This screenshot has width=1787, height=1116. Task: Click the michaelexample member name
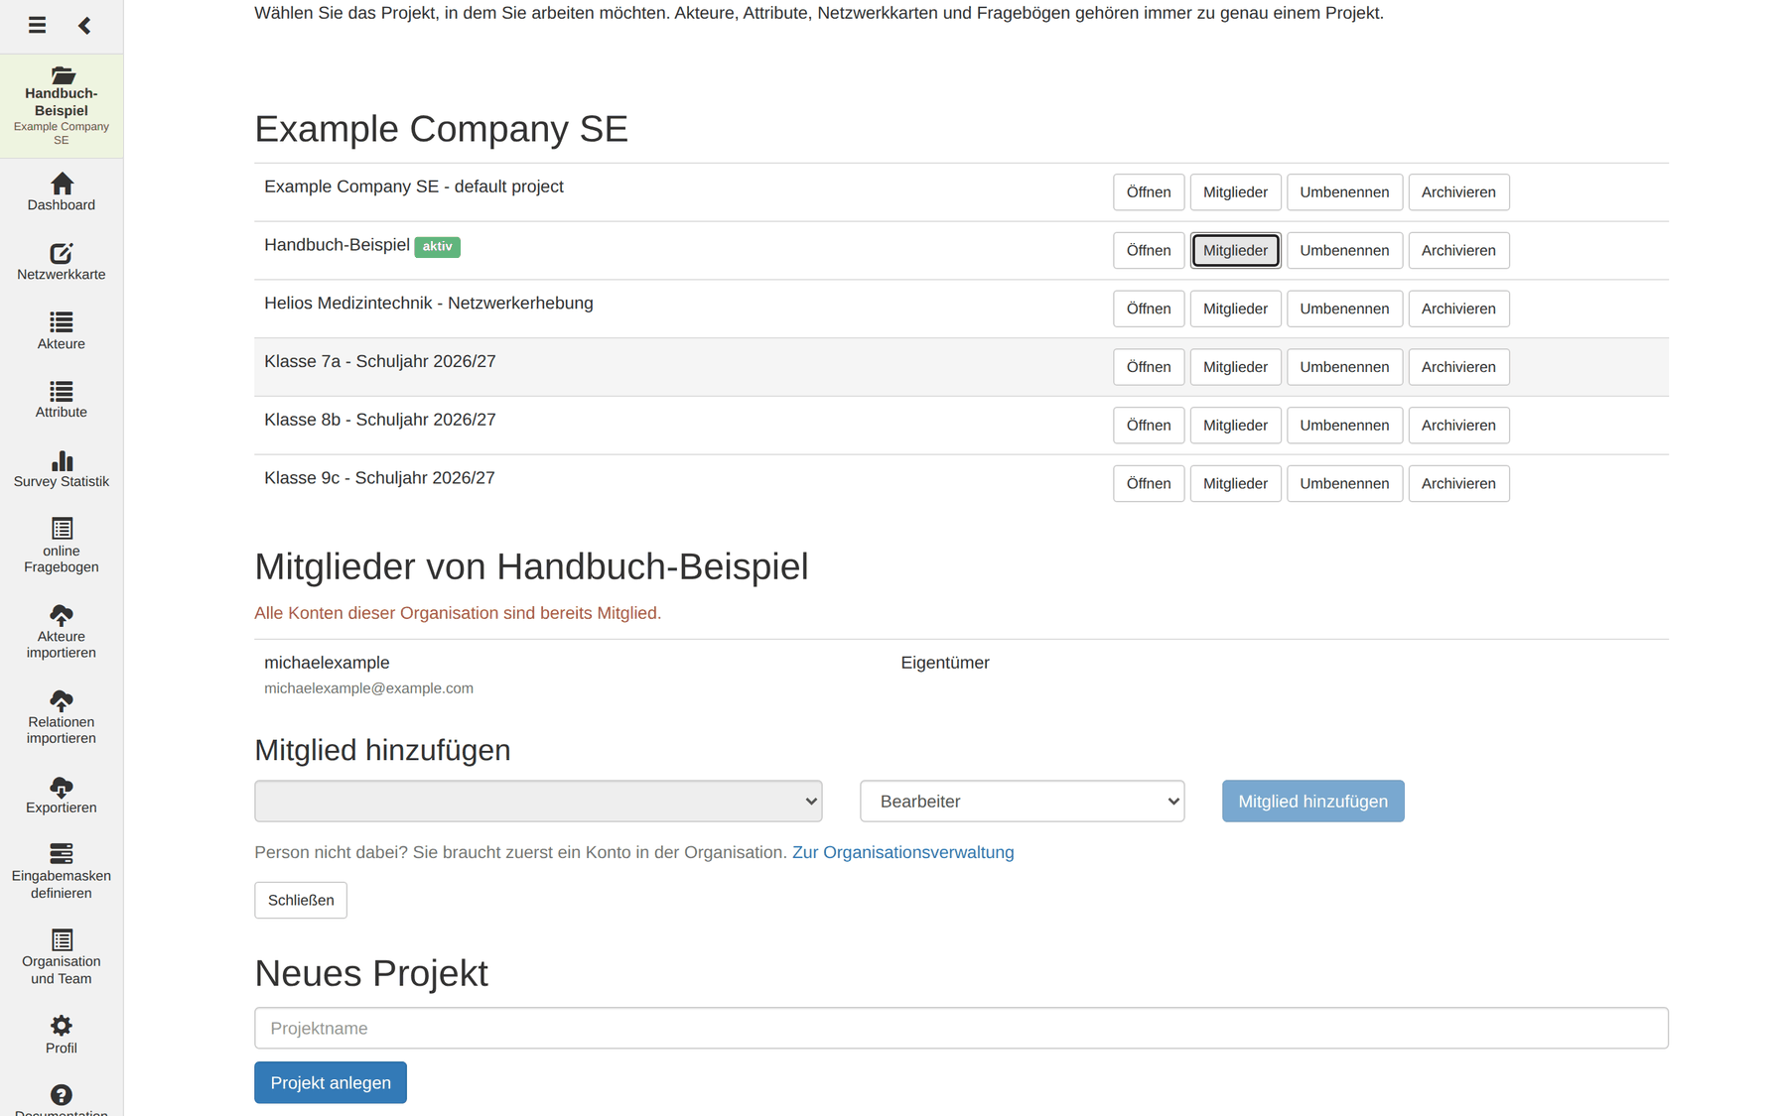click(x=327, y=663)
